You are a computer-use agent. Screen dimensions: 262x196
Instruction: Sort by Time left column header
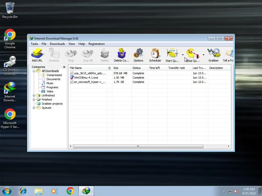157,68
